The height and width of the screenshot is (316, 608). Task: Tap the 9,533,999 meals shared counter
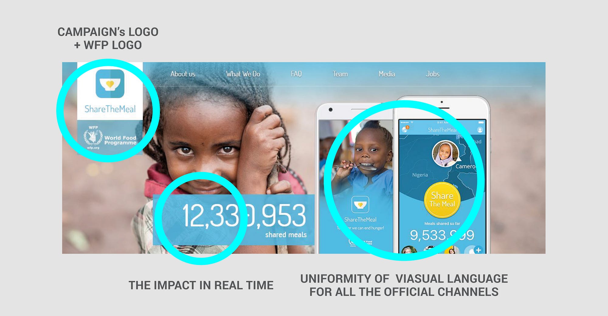[442, 235]
